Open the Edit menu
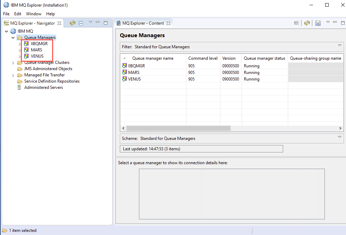The height and width of the screenshot is (235, 346). coord(18,14)
